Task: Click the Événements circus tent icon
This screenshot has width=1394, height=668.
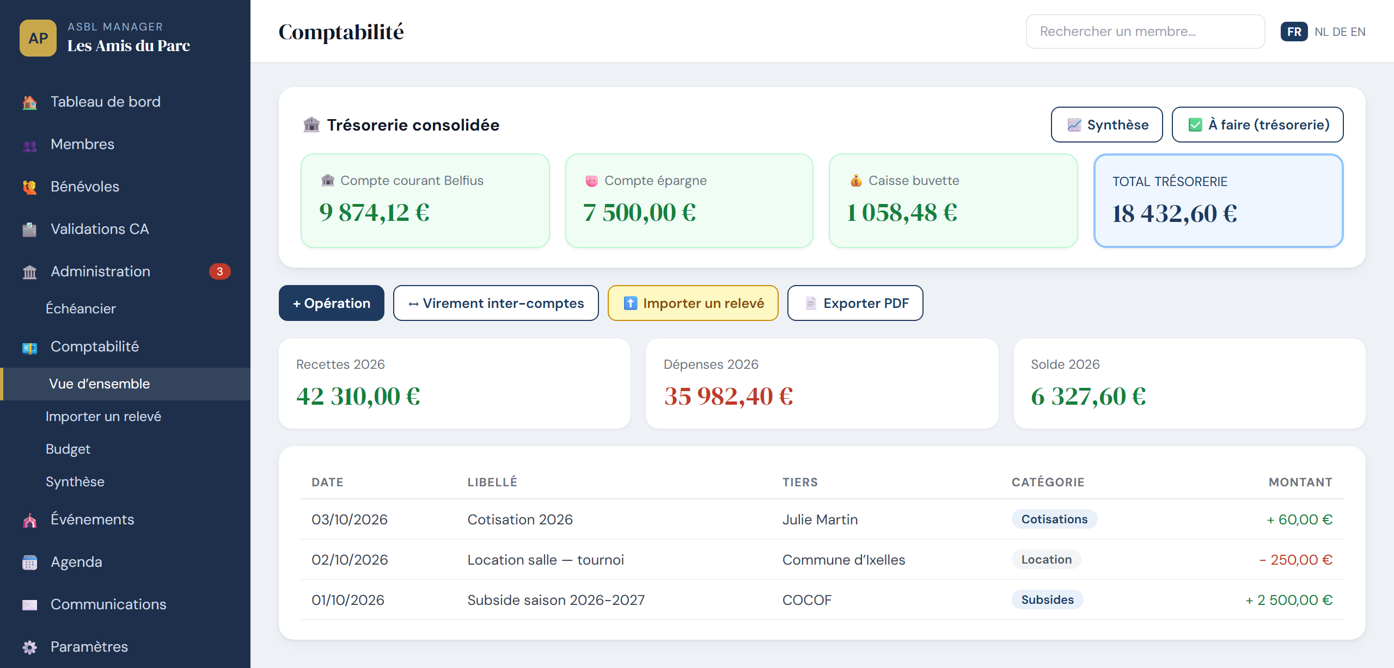Action: click(30, 520)
